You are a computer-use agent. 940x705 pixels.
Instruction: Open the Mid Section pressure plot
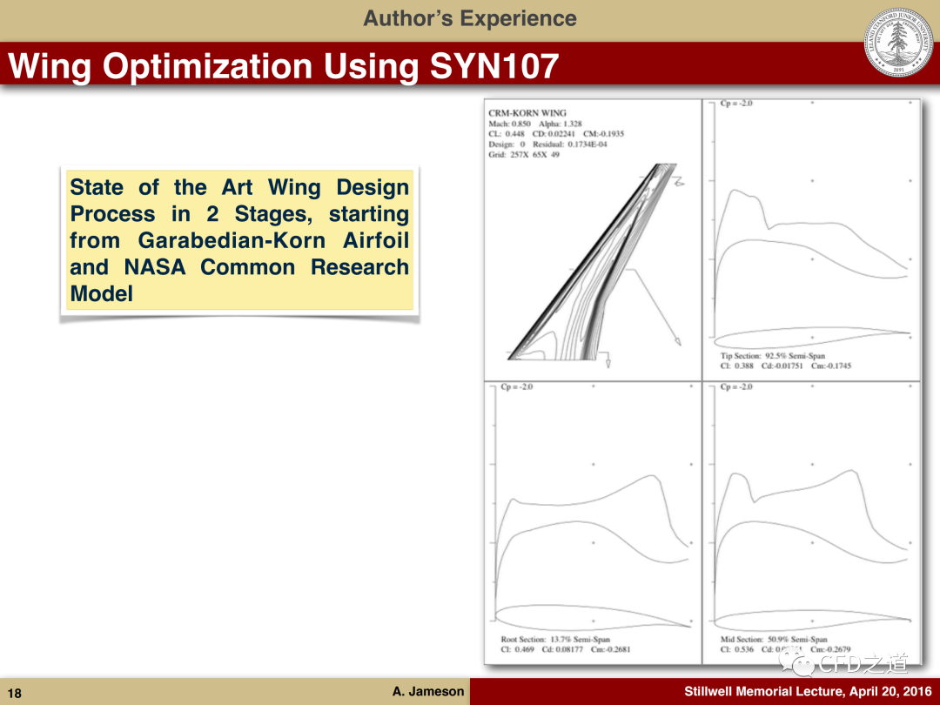click(811, 522)
